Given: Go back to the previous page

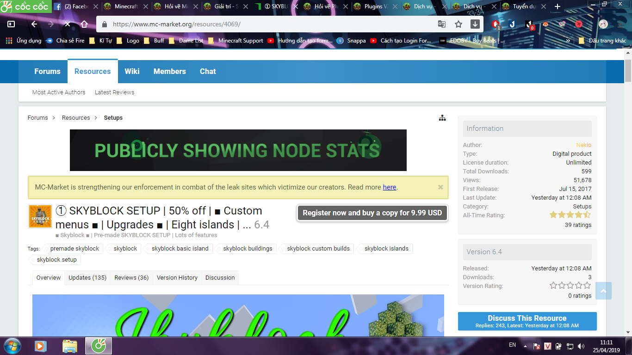Looking at the screenshot, I should coord(34,24).
